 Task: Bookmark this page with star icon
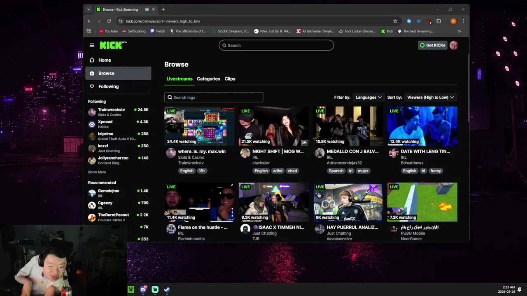click(395, 21)
